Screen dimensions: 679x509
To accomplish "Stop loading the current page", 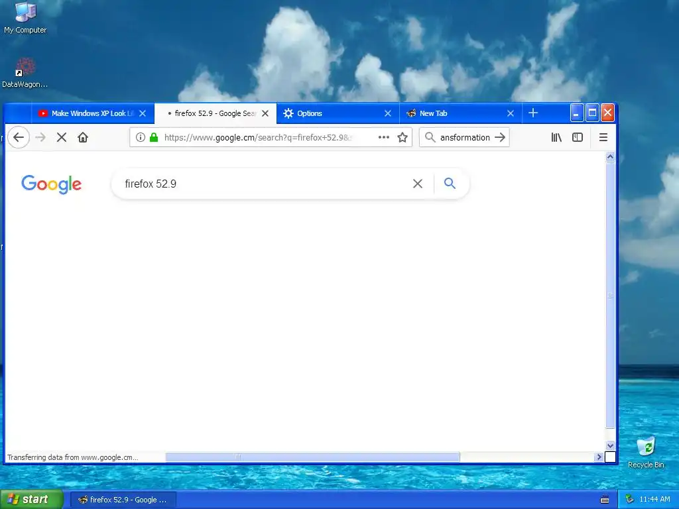I will [62, 138].
